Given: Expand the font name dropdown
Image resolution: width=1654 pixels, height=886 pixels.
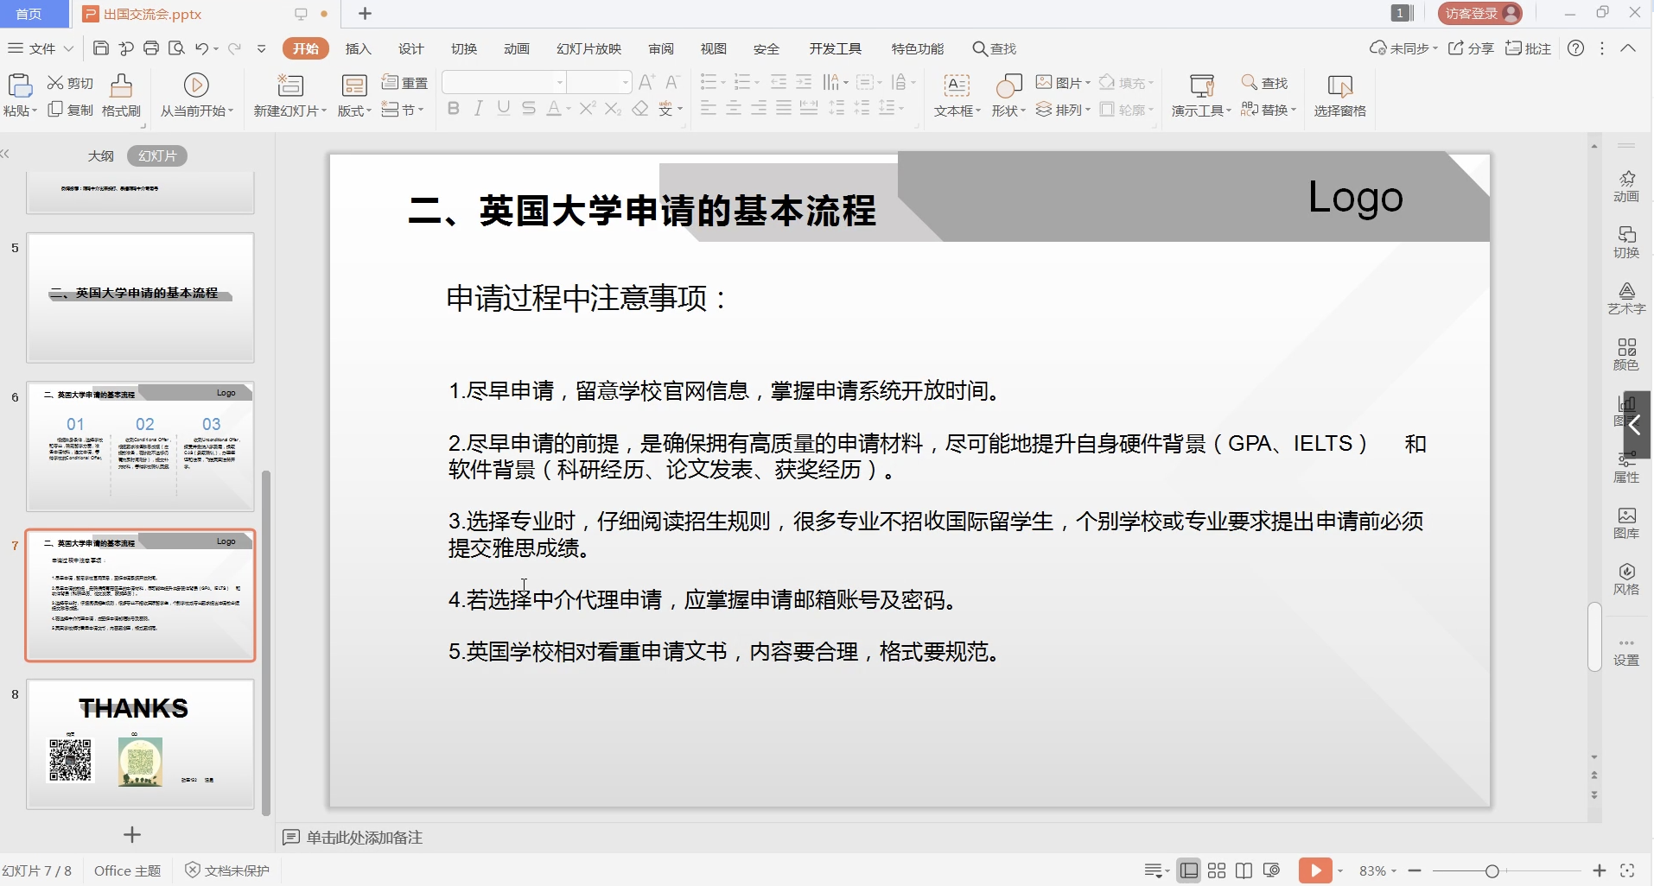Looking at the screenshot, I should tap(560, 82).
